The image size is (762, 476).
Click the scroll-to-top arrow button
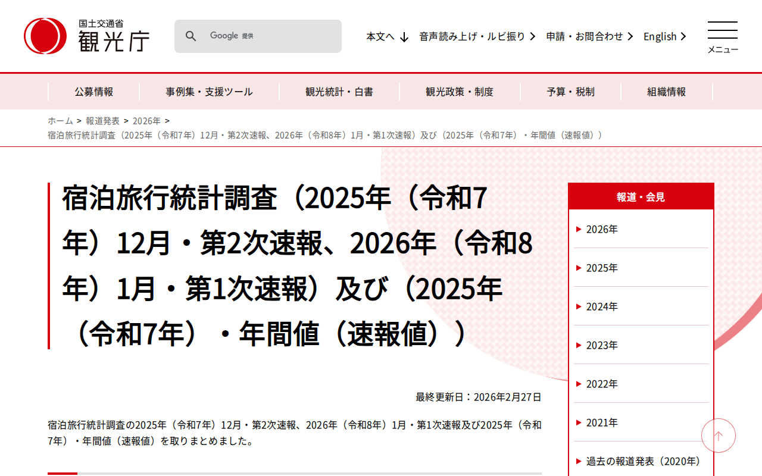point(719,436)
